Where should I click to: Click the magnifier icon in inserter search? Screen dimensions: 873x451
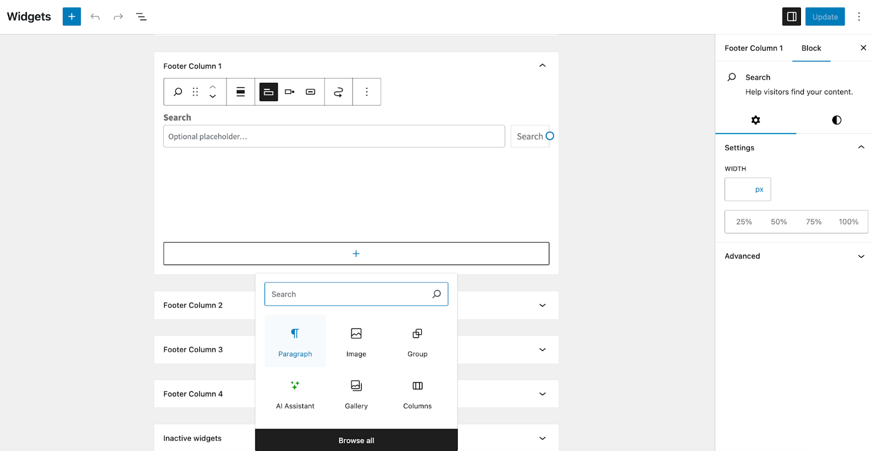point(436,294)
